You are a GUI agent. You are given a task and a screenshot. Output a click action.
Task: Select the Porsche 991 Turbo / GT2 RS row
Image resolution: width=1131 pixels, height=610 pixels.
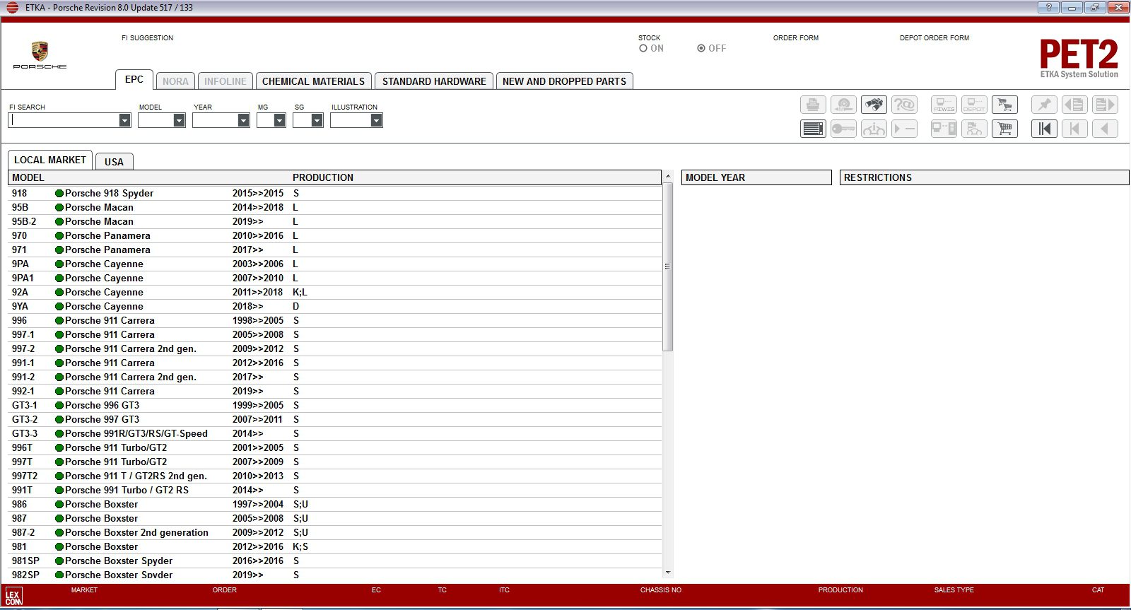pos(335,490)
